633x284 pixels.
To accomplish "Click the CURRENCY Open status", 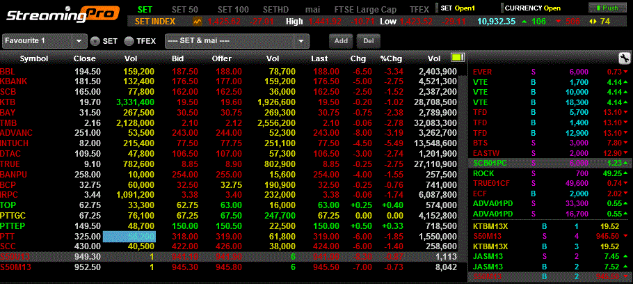I will [533, 8].
